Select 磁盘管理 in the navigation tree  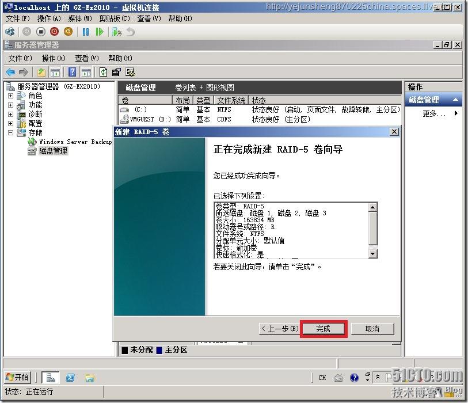pos(52,151)
